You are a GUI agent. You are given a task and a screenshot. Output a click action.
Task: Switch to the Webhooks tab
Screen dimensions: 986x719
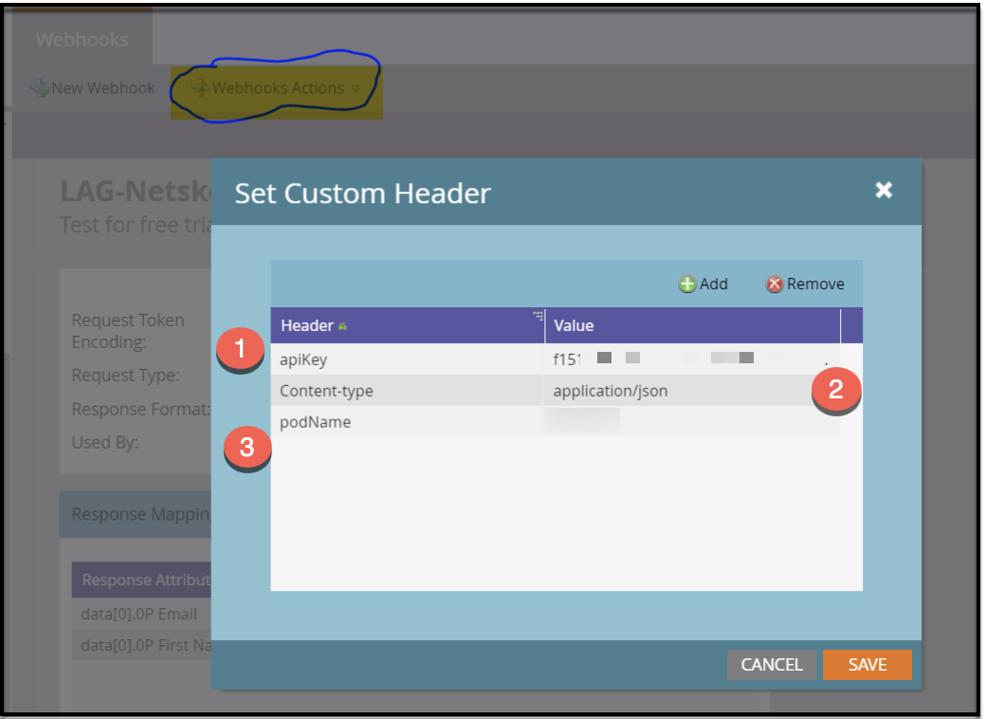[x=82, y=40]
